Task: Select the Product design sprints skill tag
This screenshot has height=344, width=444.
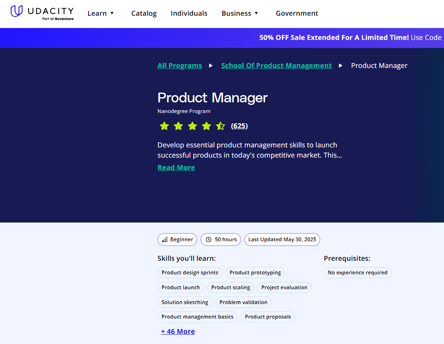Action: (x=190, y=273)
